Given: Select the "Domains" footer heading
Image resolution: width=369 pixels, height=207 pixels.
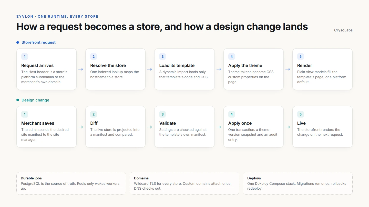Looking at the screenshot, I should point(141,178).
